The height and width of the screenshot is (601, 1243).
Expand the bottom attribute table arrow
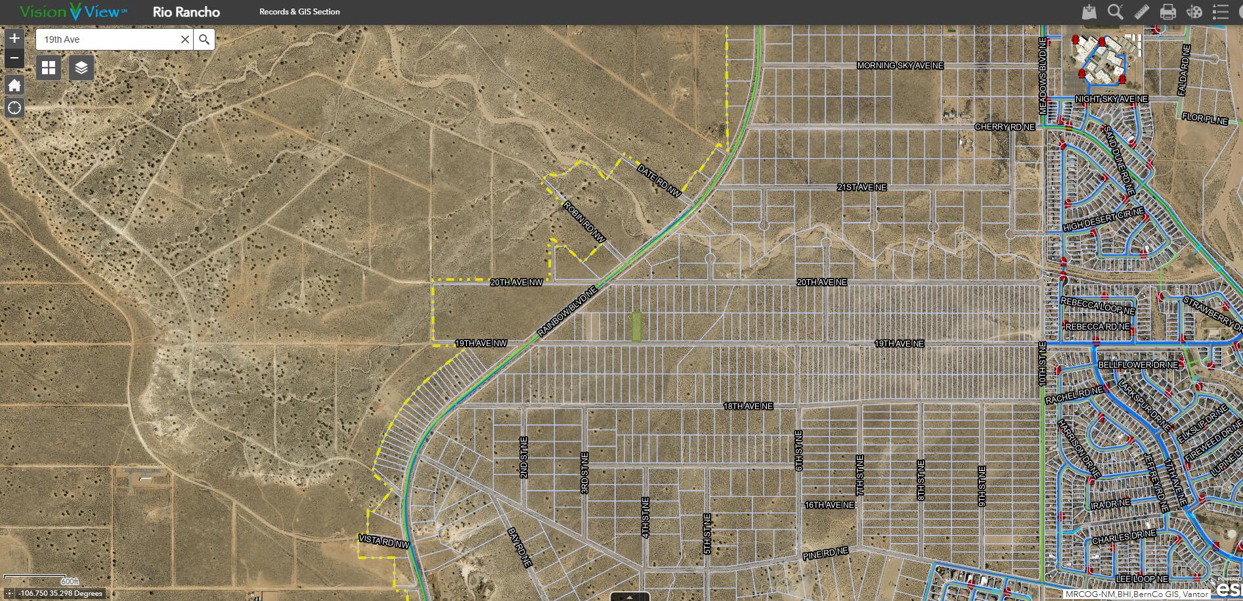(630, 596)
